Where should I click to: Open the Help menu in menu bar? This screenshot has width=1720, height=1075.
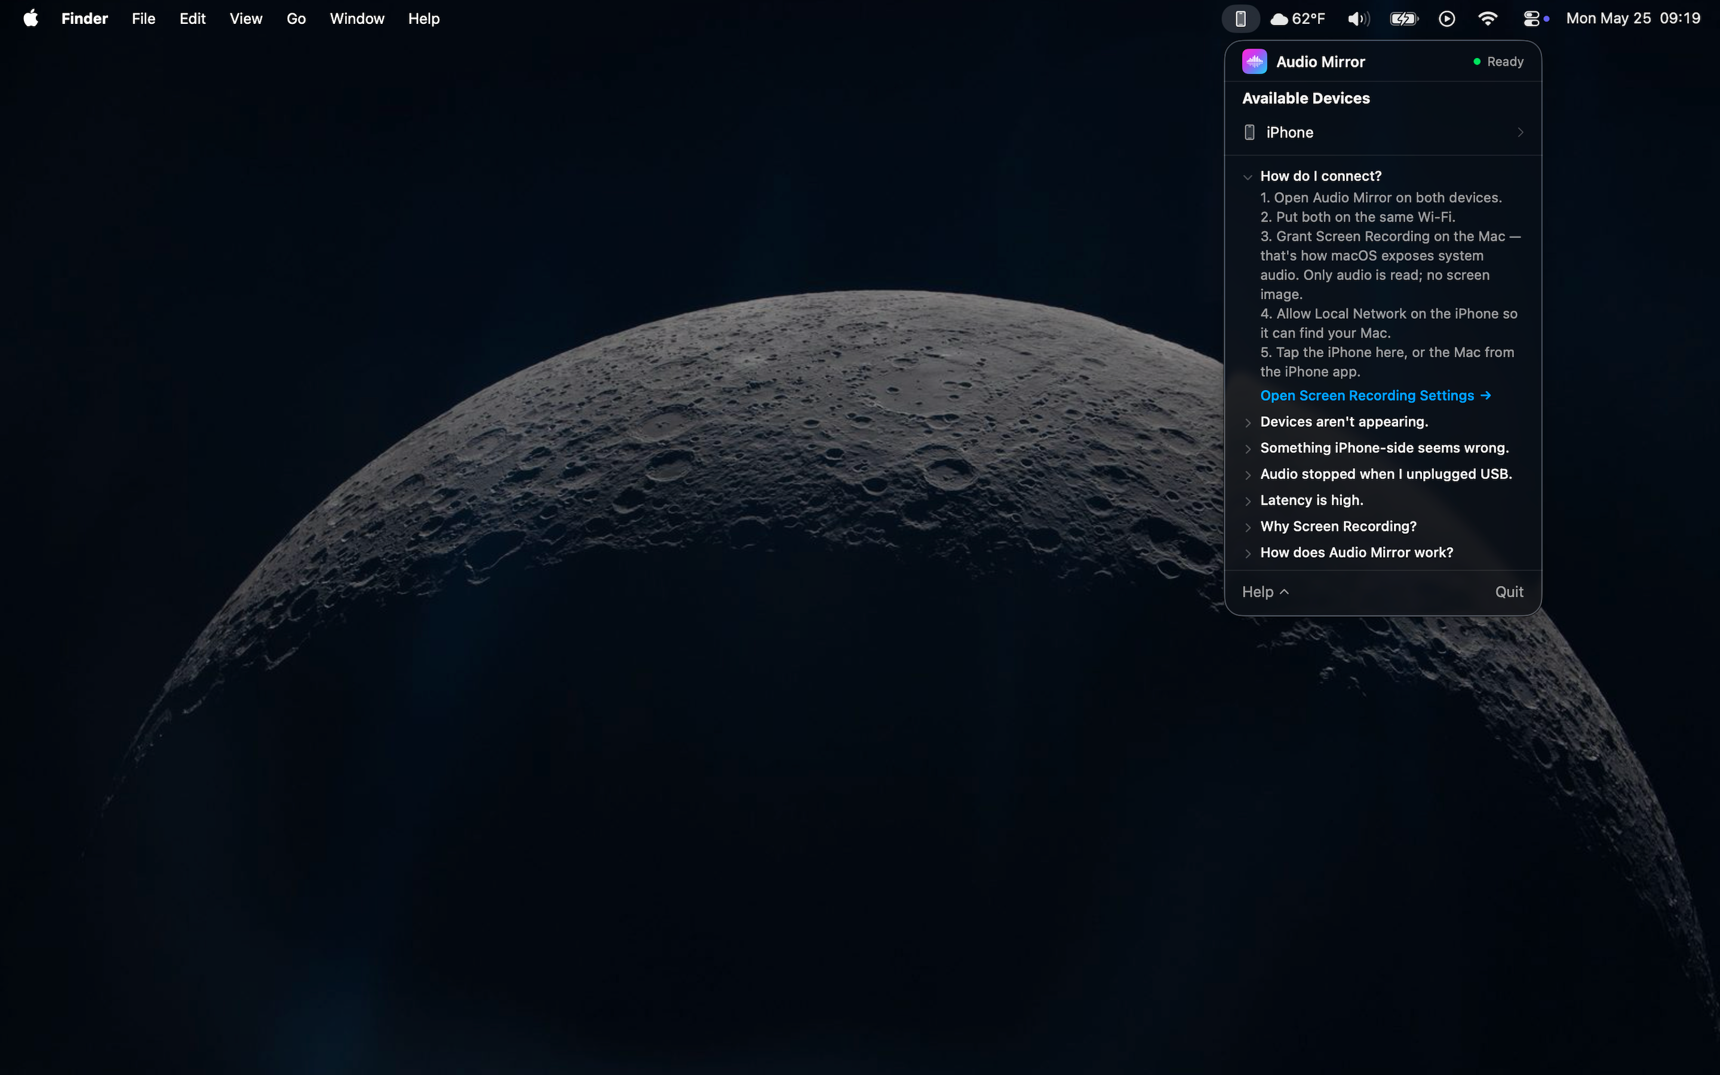pyautogui.click(x=423, y=19)
